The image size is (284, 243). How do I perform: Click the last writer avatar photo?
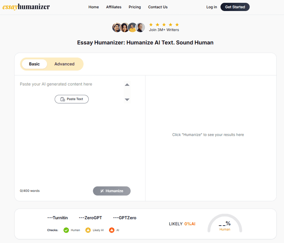coord(141,27)
